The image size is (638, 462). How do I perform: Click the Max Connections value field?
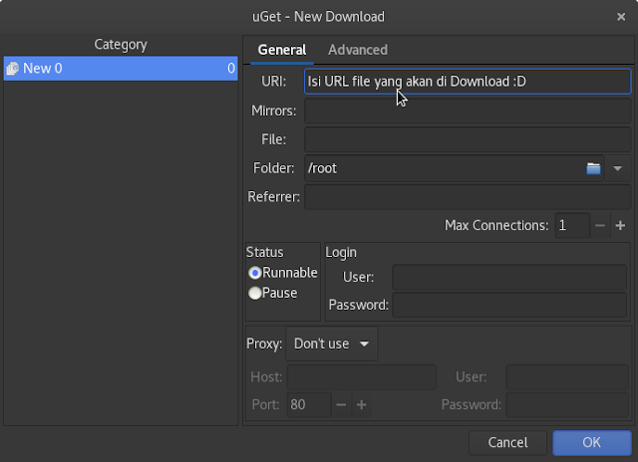pos(572,225)
